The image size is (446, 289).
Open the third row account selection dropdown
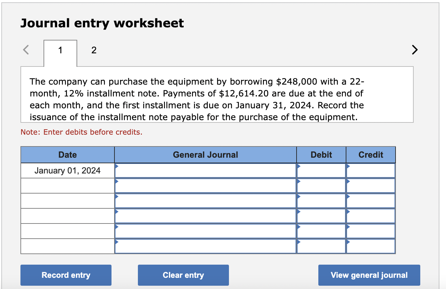(x=205, y=200)
